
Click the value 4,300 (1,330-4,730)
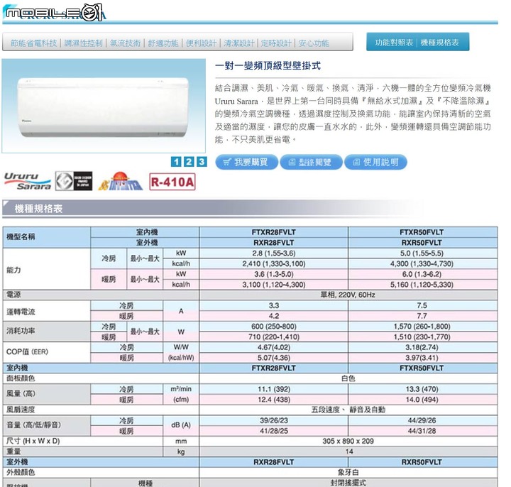click(422, 263)
